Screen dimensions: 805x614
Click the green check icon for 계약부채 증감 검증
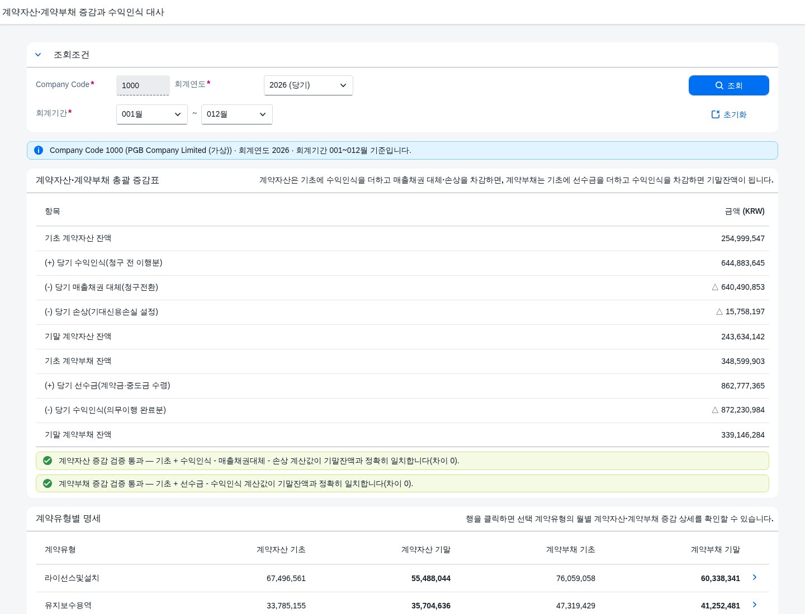pos(48,483)
